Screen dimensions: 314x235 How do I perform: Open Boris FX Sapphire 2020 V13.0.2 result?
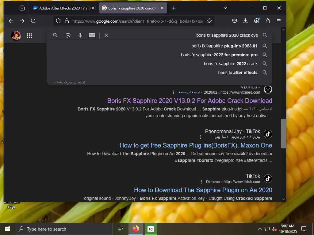190,100
